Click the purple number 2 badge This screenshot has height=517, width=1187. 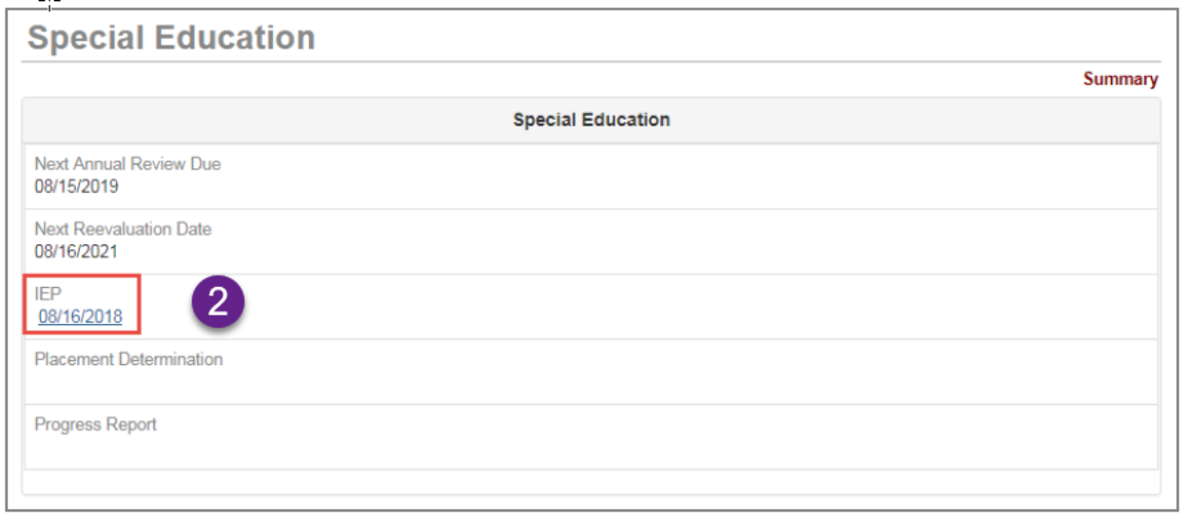click(219, 303)
